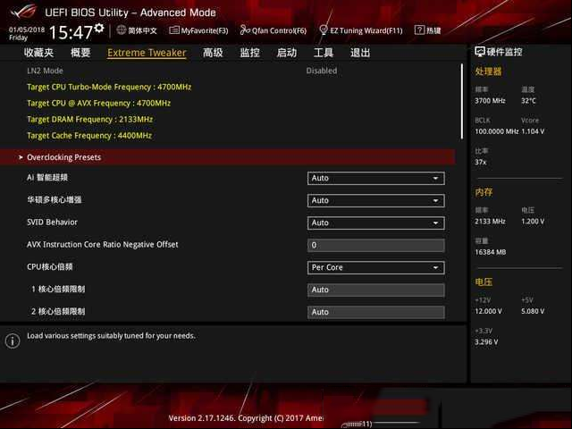572x429 pixels.
Task: Open the 概要 tab
Action: coord(80,53)
